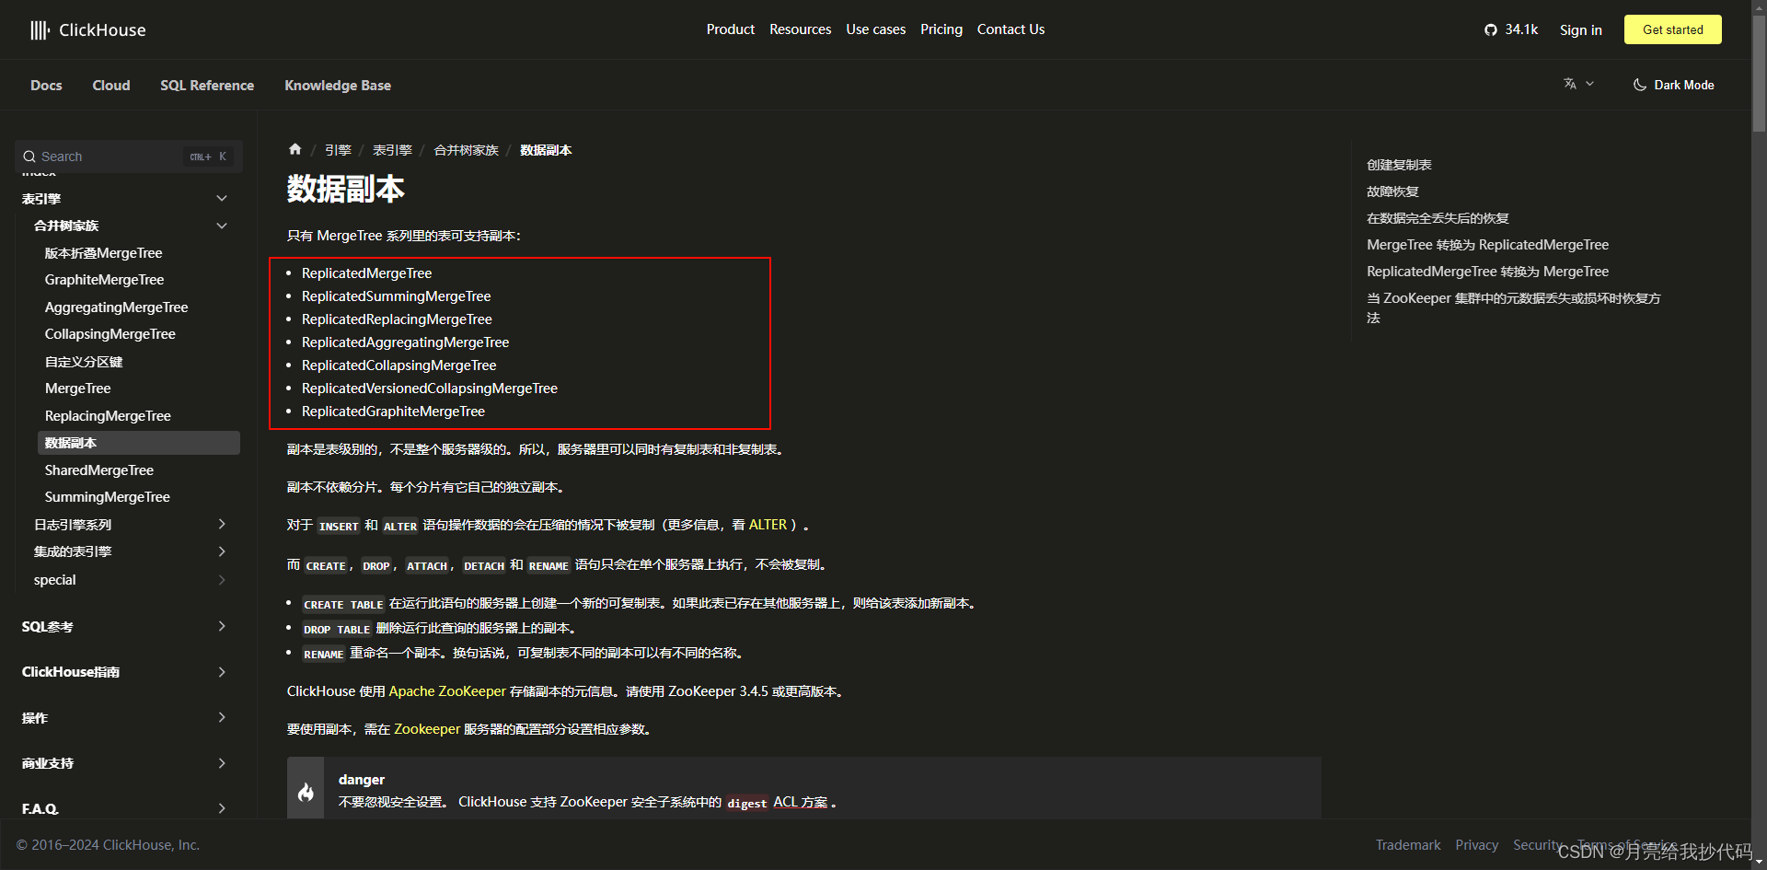The image size is (1767, 870).
Task: Click ReplicatedMergeTree list item text
Action: (x=366, y=273)
